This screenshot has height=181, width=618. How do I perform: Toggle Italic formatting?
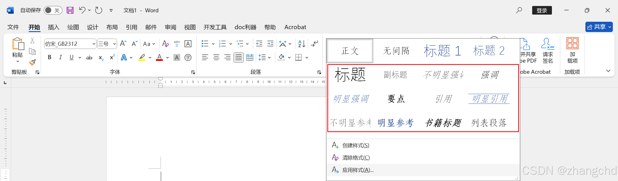60,57
